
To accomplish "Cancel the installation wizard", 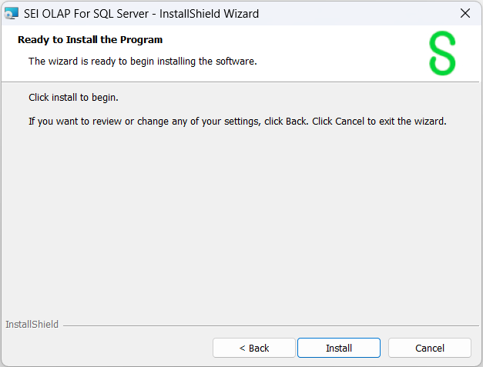I will [429, 348].
